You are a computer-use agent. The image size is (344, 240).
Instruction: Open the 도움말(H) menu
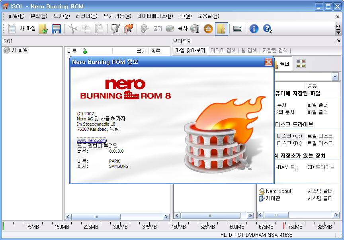point(208,16)
